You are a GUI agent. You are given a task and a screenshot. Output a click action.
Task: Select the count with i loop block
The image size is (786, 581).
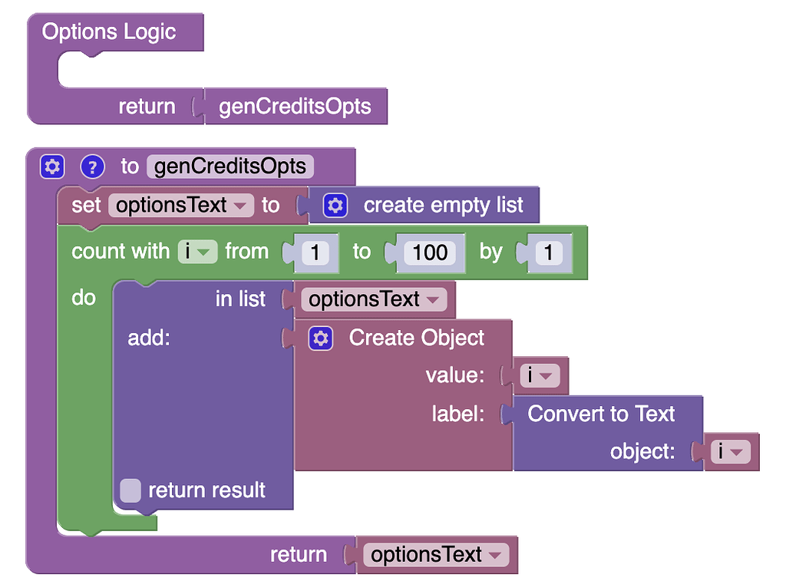119,251
